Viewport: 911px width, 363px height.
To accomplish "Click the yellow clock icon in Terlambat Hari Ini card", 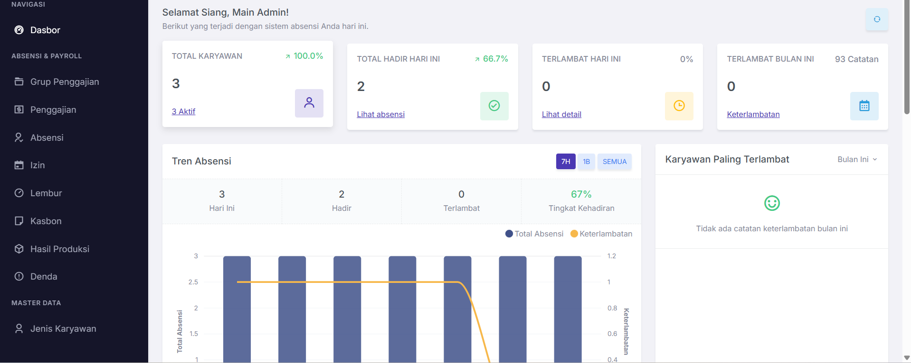I will coord(679,106).
